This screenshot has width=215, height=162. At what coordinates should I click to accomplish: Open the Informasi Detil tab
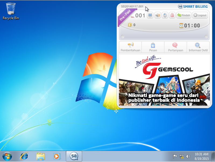tap(198, 47)
